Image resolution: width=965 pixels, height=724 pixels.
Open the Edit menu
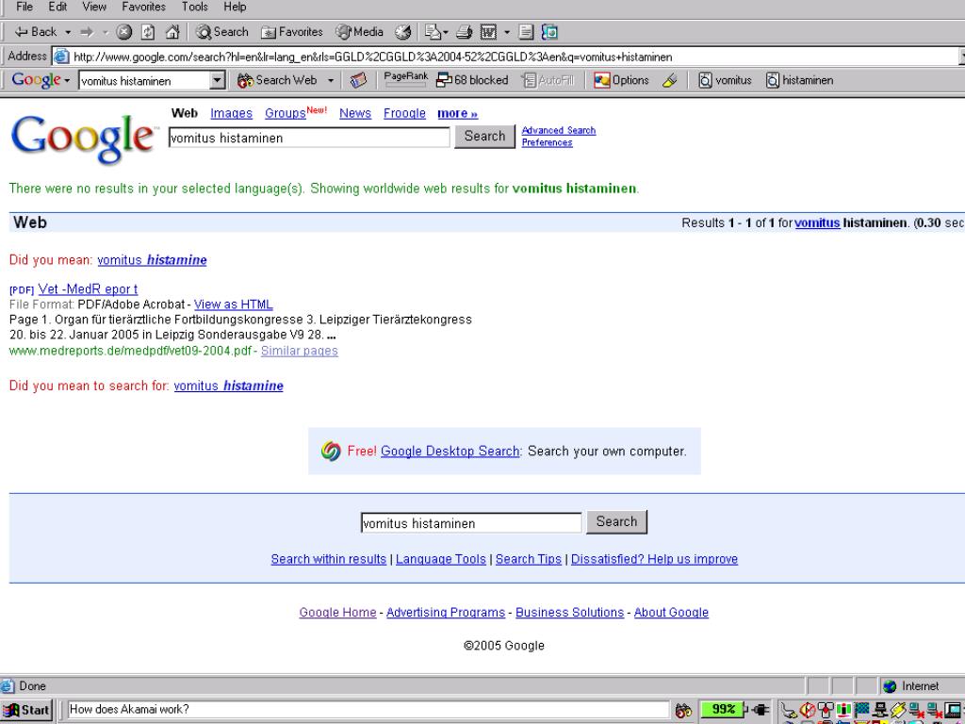[57, 7]
